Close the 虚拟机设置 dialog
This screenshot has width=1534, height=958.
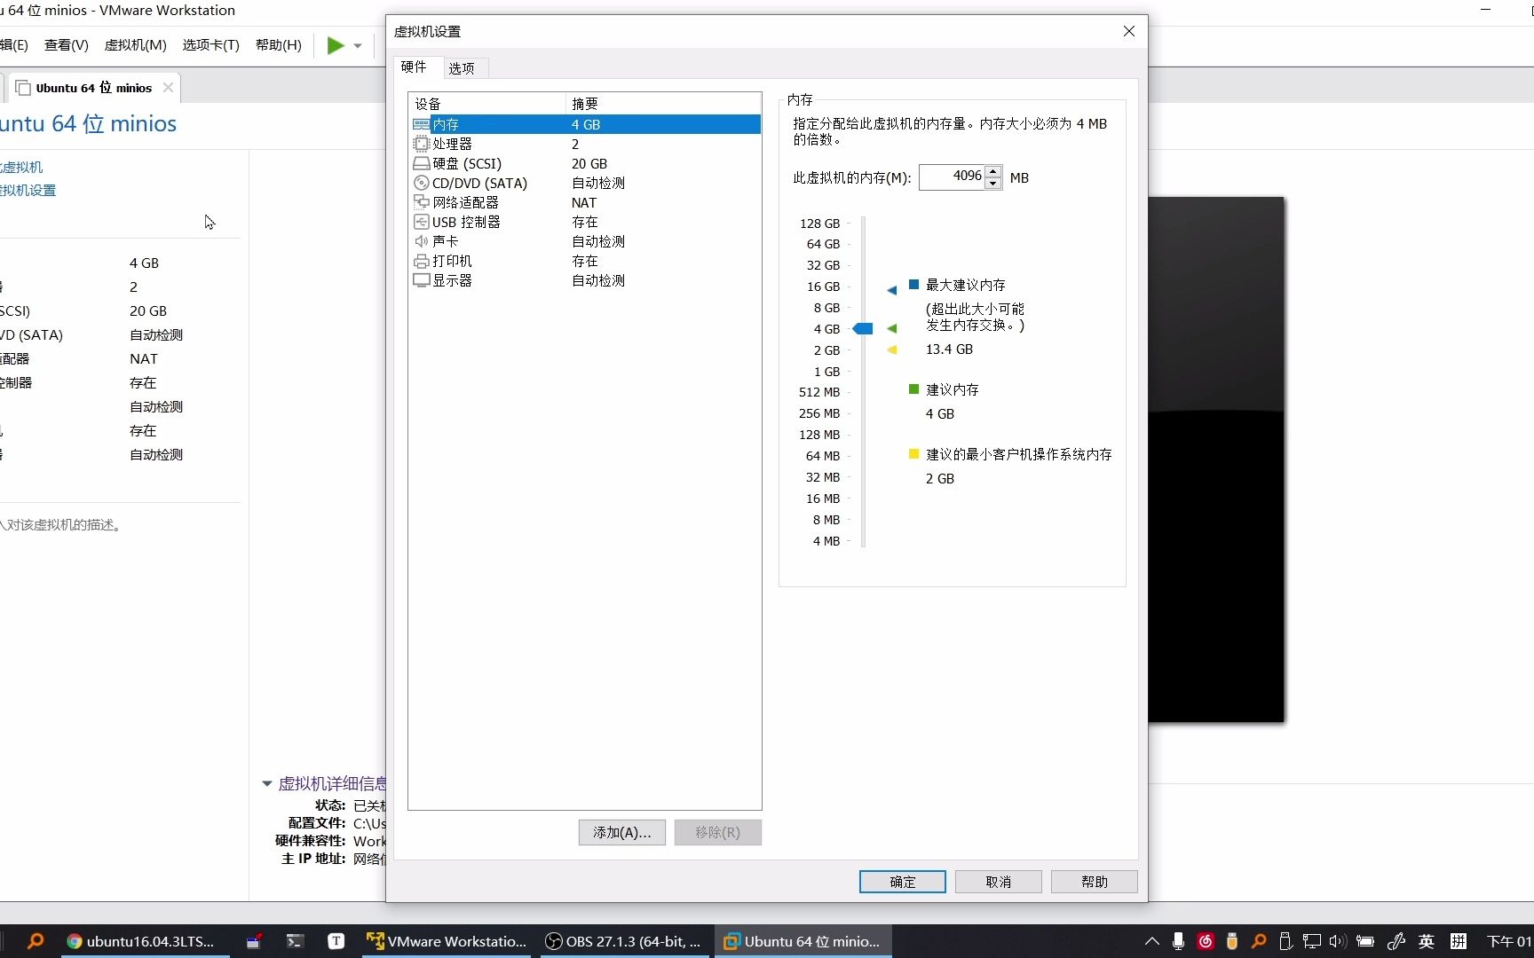coord(1128,31)
